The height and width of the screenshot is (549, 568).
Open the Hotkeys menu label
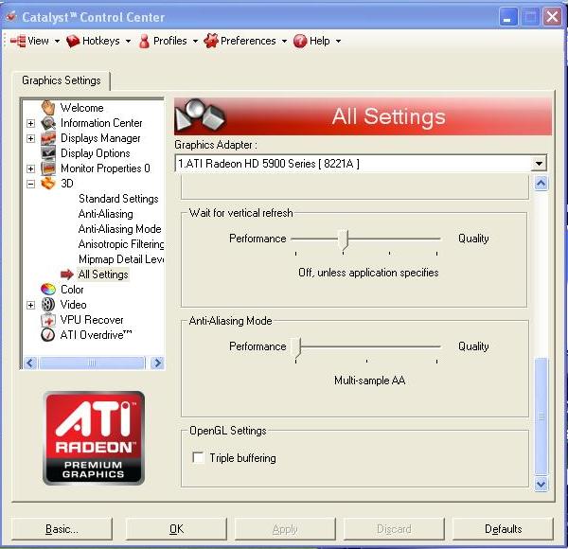click(101, 41)
